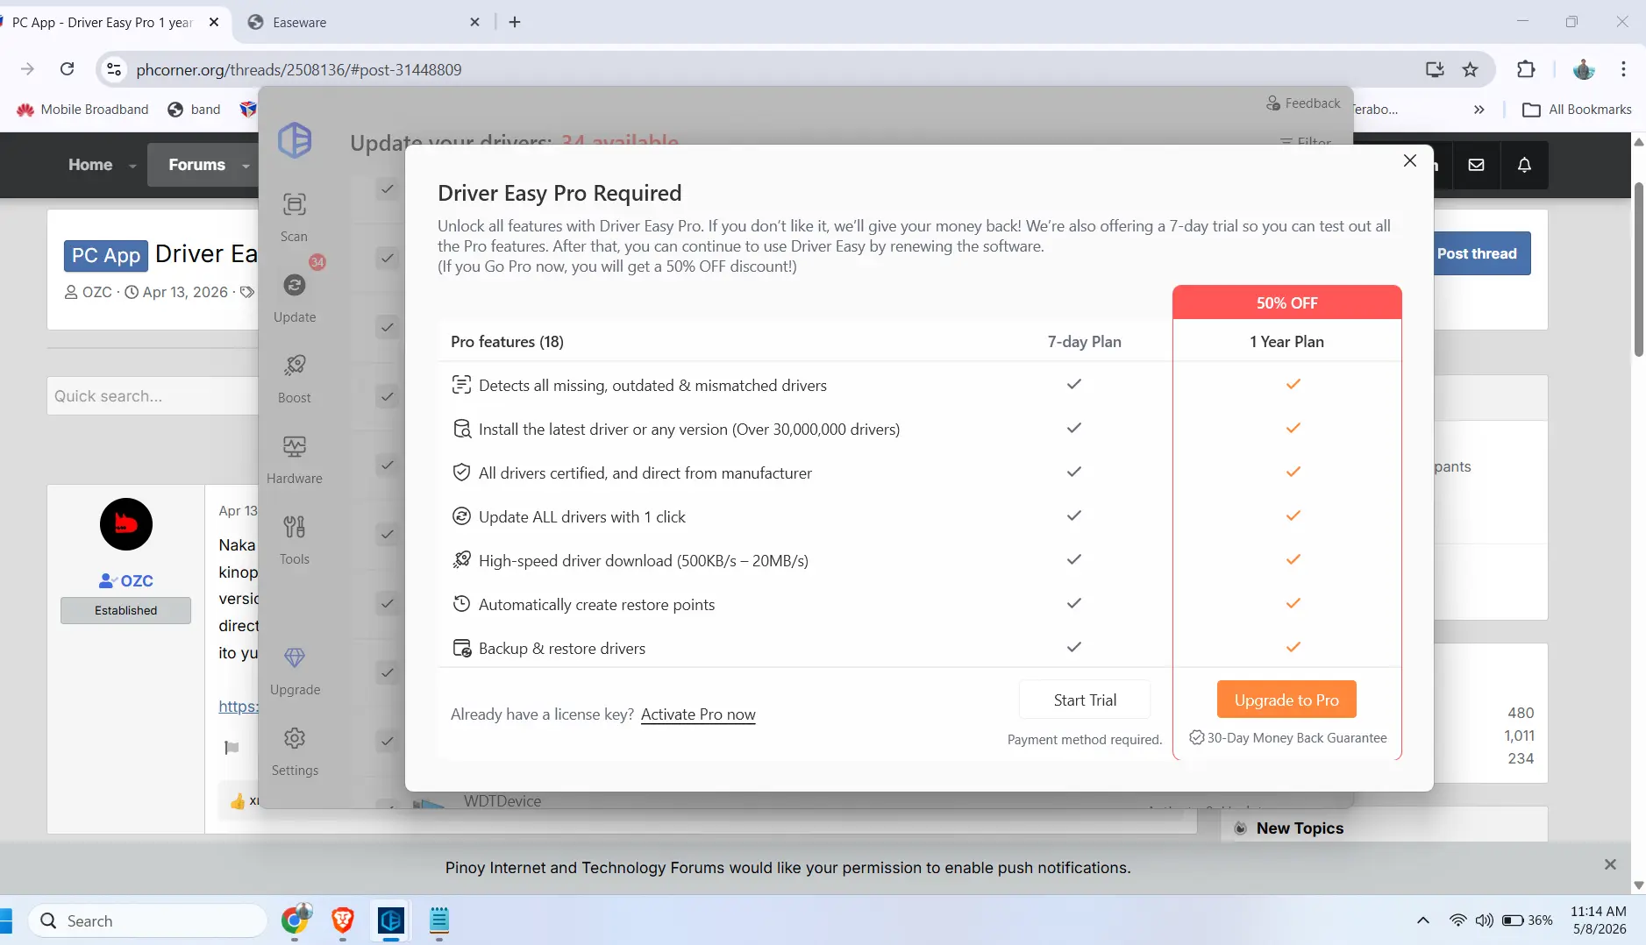The height and width of the screenshot is (945, 1646).
Task: Open Driver Easy from the taskbar
Action: coord(390,920)
